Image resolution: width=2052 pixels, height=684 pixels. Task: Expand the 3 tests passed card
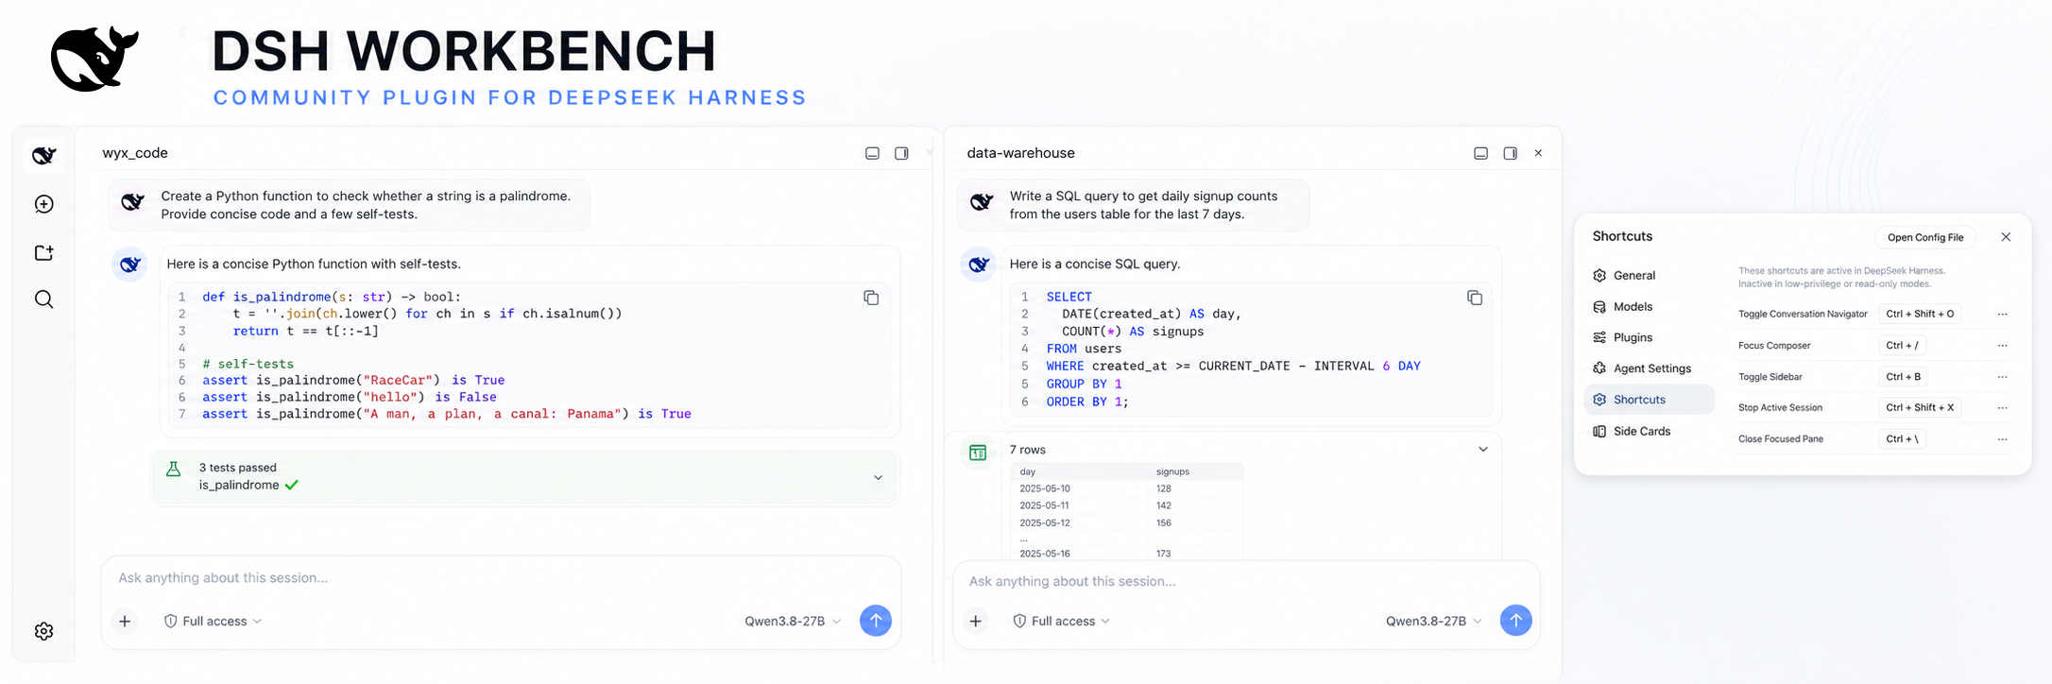click(x=878, y=478)
